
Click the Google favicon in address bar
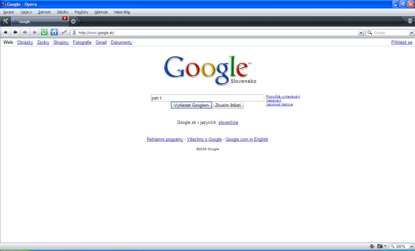74,33
